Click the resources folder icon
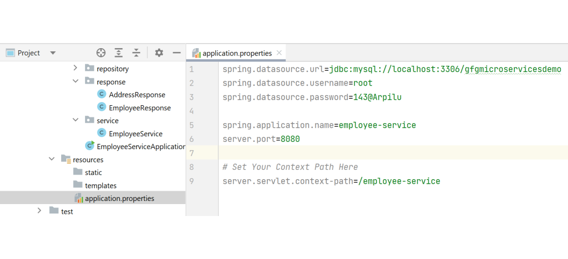 [x=66, y=159]
